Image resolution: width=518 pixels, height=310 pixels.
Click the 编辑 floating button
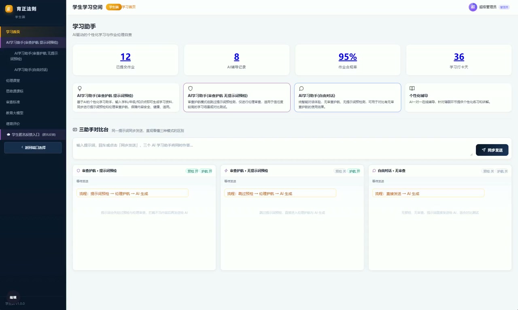coord(13,297)
